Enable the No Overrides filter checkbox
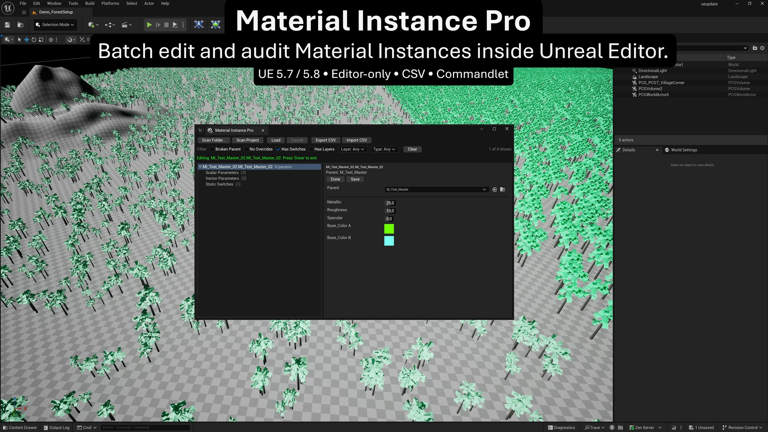Screen dimensions: 768x432 [x=246, y=149]
